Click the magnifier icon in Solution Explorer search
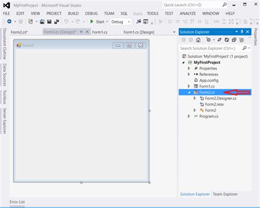Screen dimensions: 260x208 [245, 48]
